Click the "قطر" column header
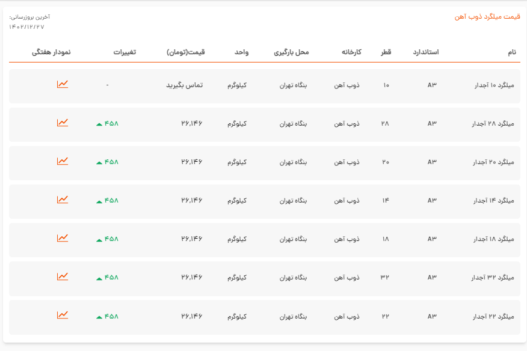Screen dimensions: 527x351 tap(386, 52)
